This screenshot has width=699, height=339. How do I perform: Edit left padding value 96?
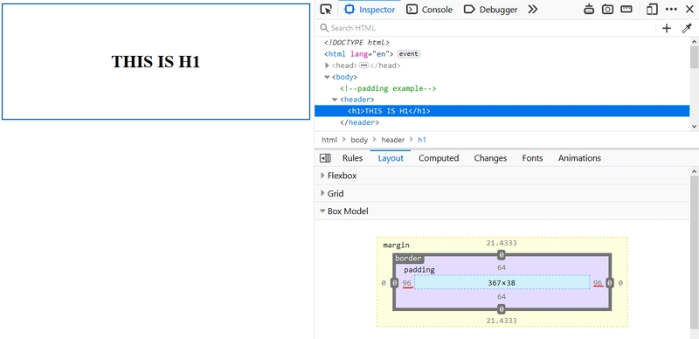pyautogui.click(x=407, y=283)
